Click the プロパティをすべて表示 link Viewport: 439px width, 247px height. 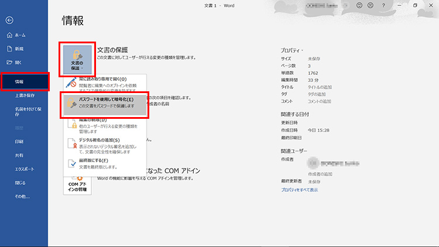[x=300, y=190]
